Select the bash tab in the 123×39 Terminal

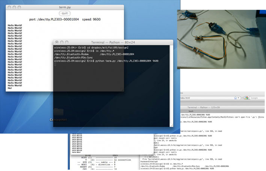click(191, 111)
